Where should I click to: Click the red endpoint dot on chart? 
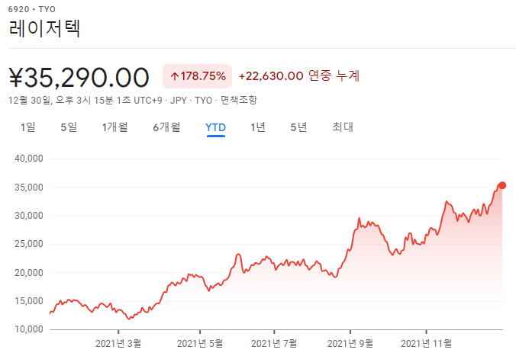tap(501, 185)
